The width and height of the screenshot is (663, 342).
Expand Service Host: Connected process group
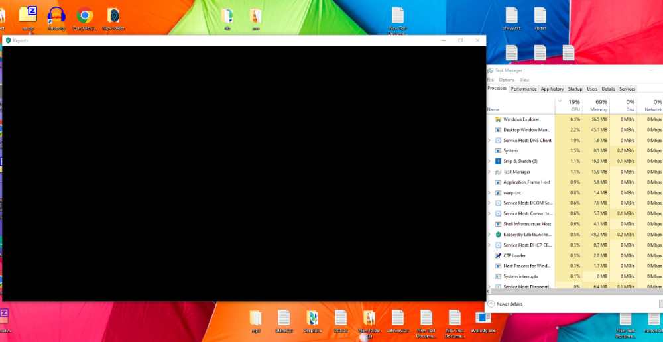pos(489,213)
